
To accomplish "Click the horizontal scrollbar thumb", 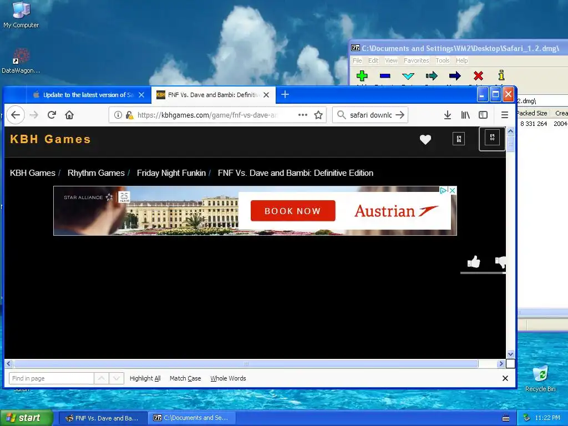I will pyautogui.click(x=246, y=363).
